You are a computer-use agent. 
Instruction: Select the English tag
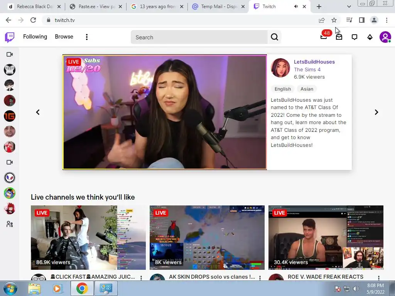click(283, 89)
